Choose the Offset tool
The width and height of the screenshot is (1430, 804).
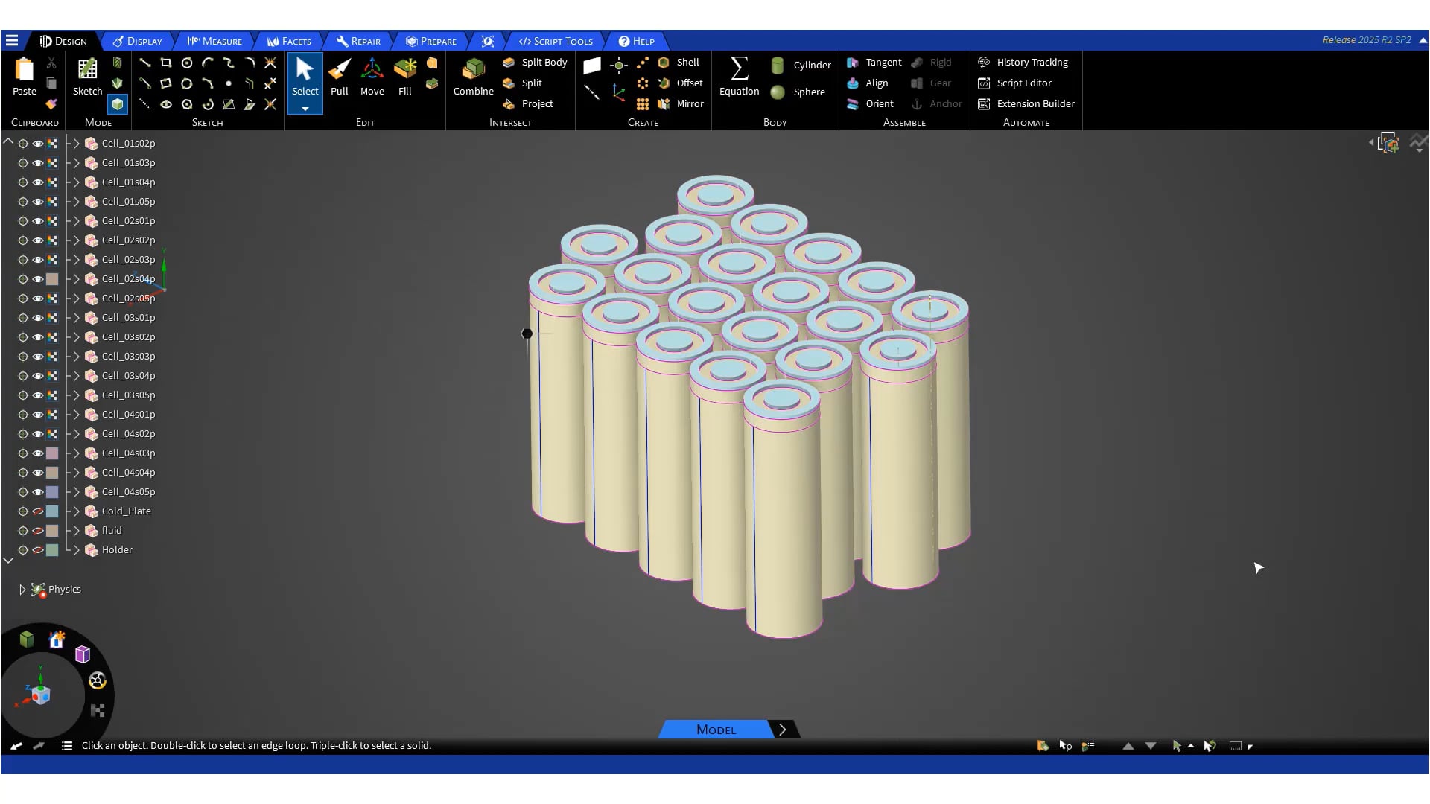coord(680,83)
